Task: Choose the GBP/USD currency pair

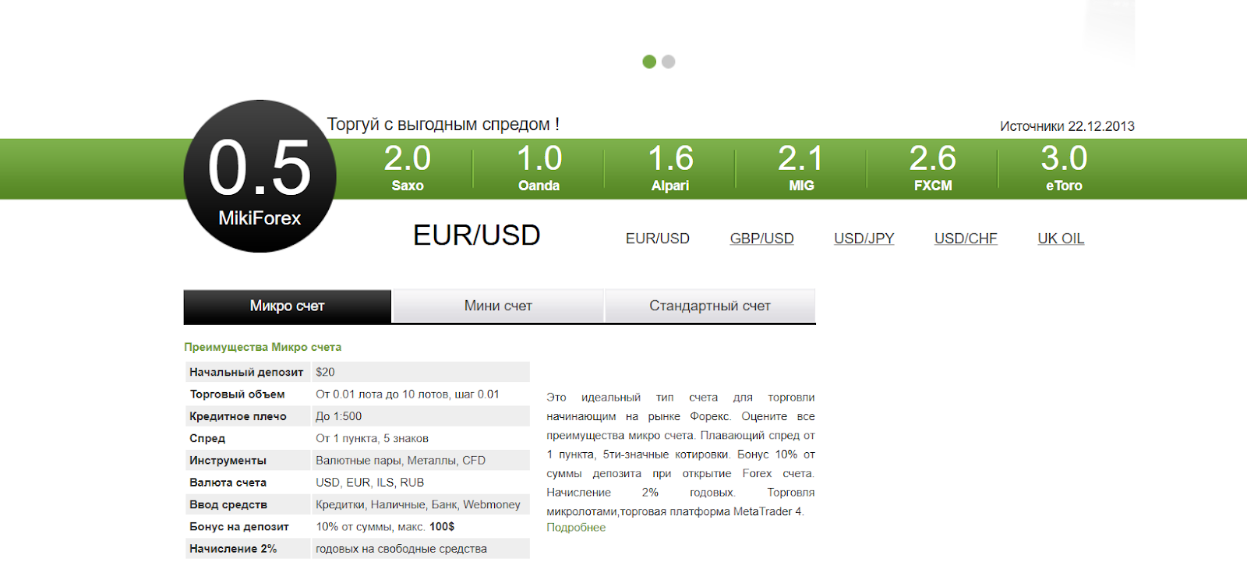Action: point(761,239)
